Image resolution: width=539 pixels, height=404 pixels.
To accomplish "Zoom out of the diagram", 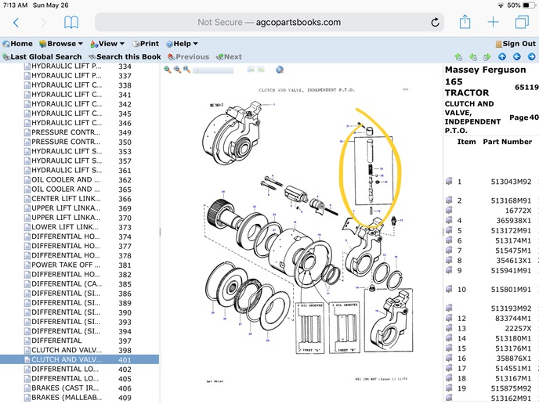I will (177, 70).
